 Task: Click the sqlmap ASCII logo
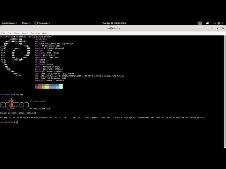[x=15, y=104]
